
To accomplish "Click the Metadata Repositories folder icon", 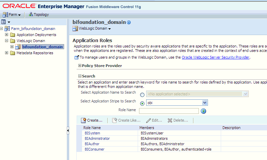I will pos(12,53).
